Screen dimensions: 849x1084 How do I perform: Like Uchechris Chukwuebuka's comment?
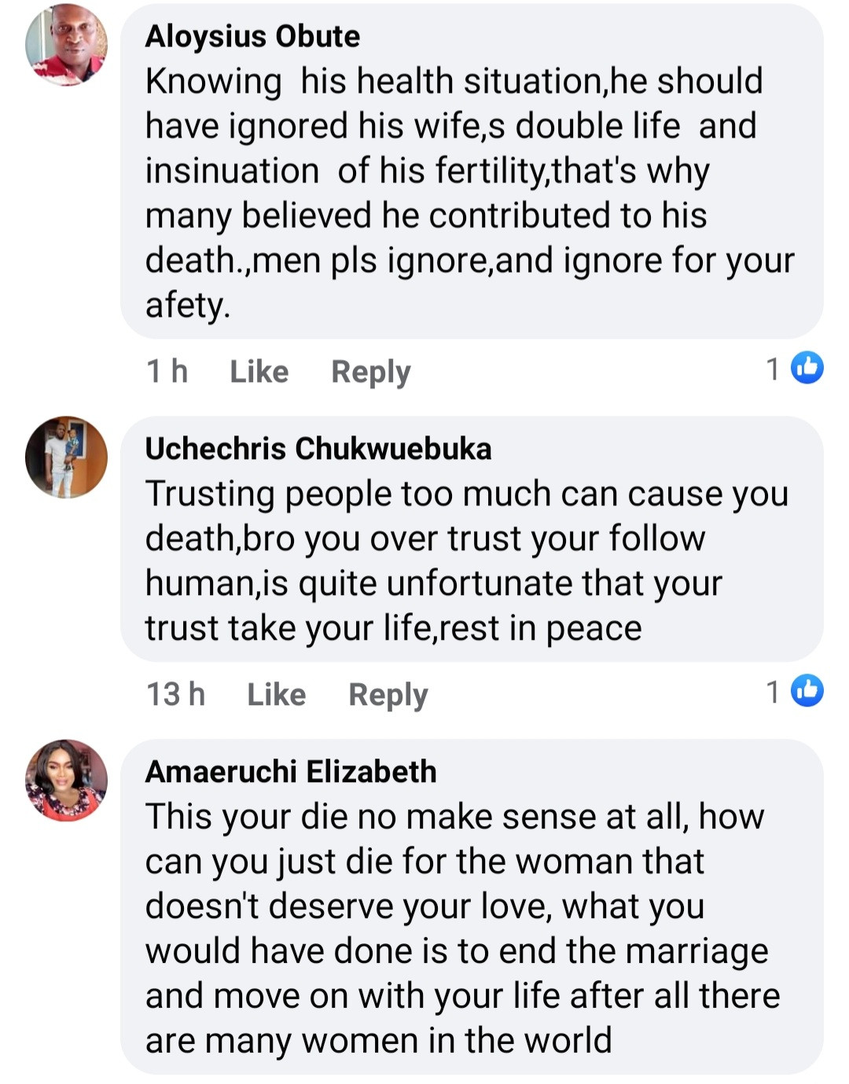click(x=276, y=694)
